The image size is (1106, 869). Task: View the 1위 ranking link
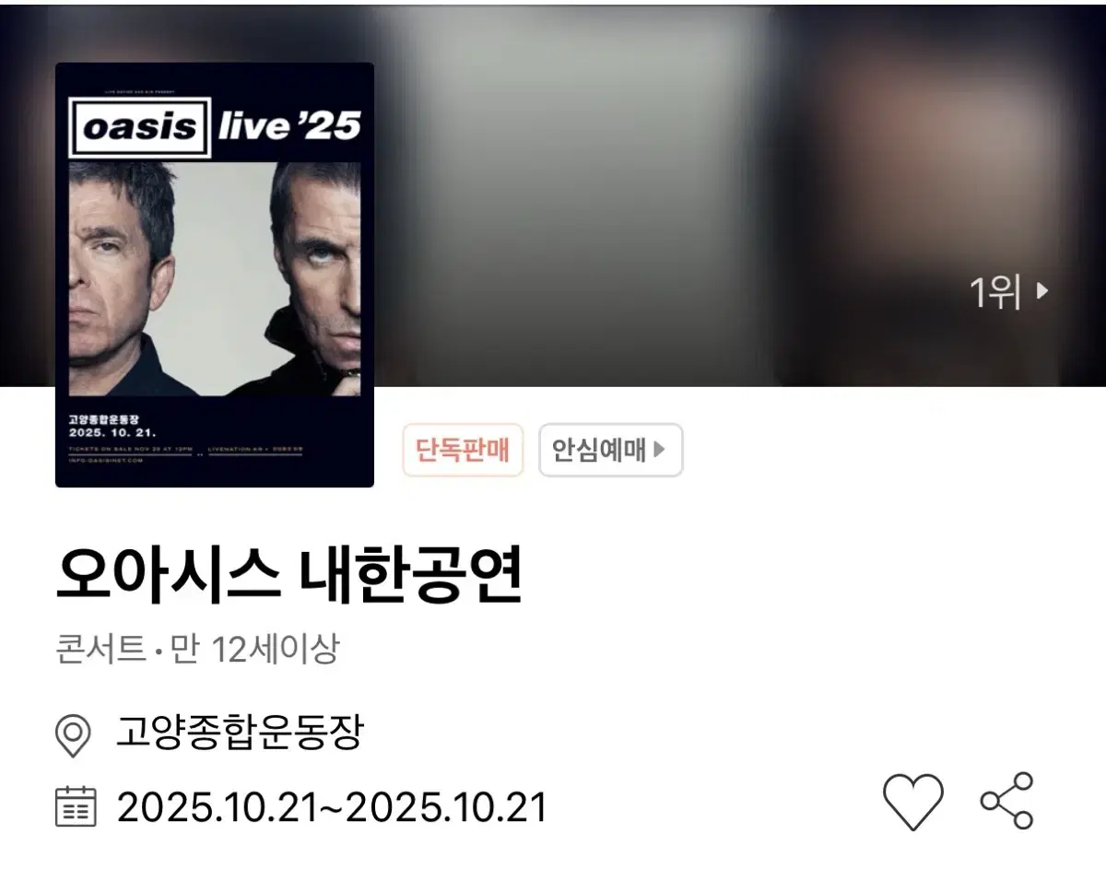1008,293
